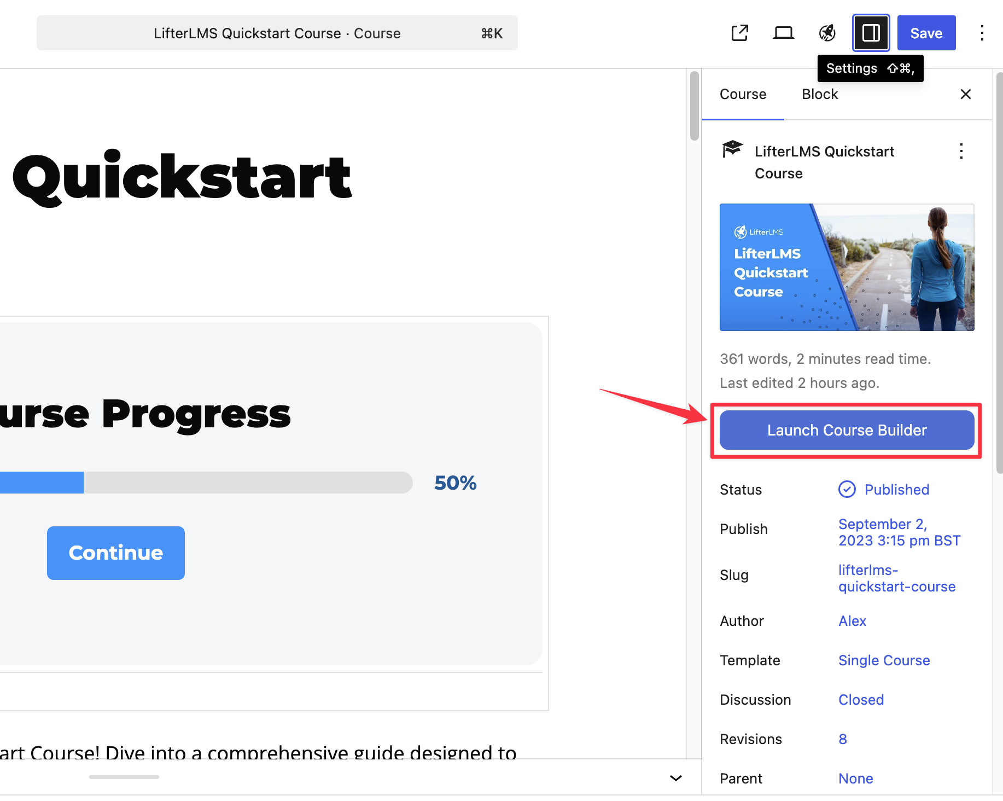The image size is (1003, 801).
Task: Click the course description paragraph
Action: [x=258, y=752]
